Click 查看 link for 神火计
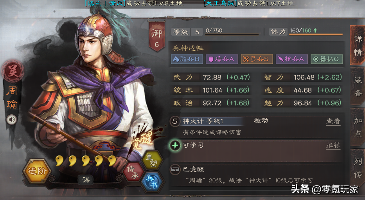This screenshot has height=200, width=365. coord(333,121)
